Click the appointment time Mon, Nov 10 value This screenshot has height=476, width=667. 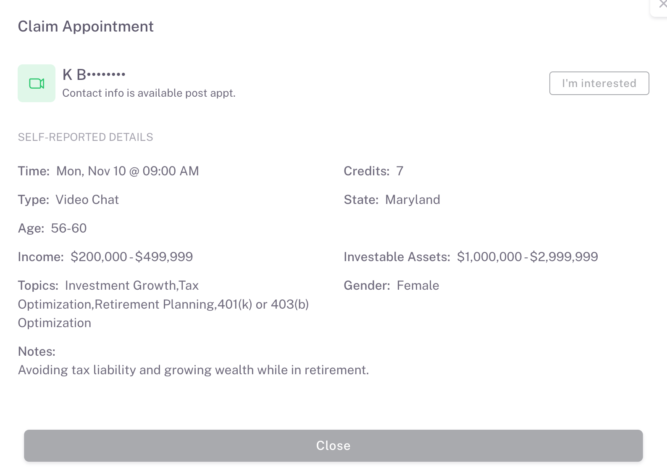tap(127, 171)
